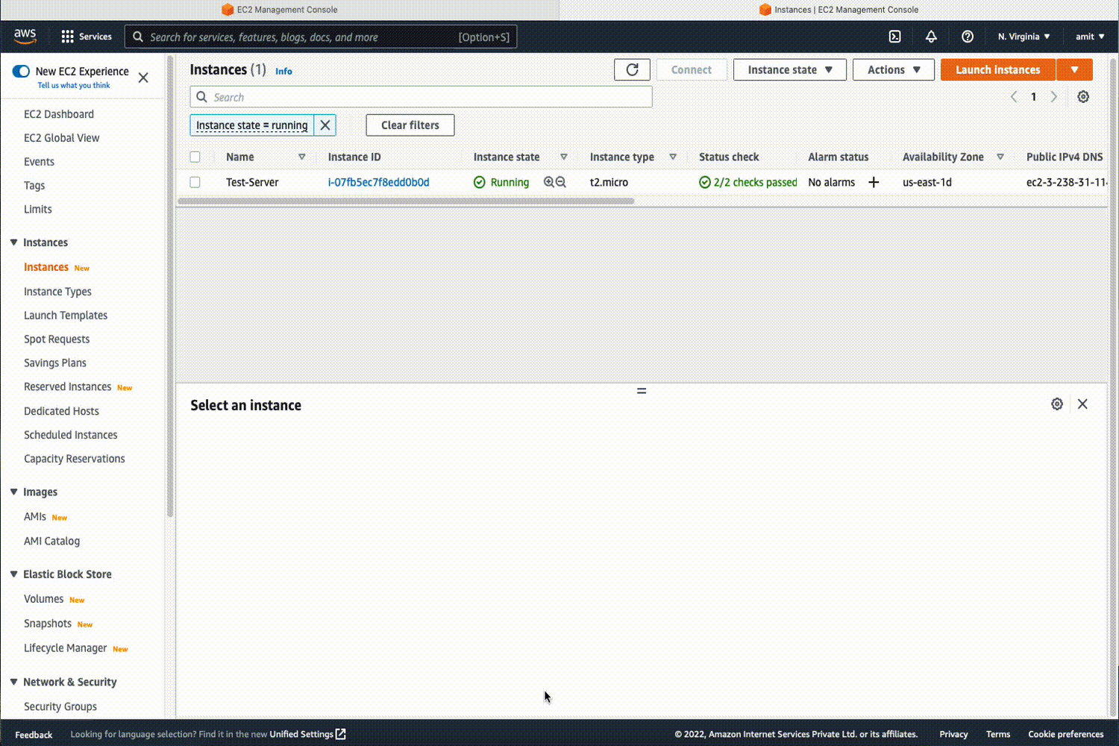The width and height of the screenshot is (1119, 746).
Task: Open settings gear in Select an instance panel
Action: pos(1056,404)
